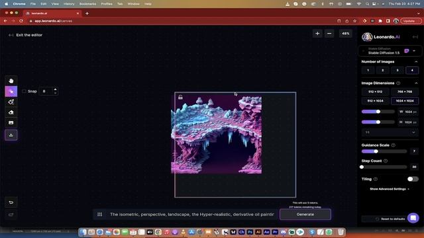Select the cave artwork on canvas

click(x=217, y=135)
